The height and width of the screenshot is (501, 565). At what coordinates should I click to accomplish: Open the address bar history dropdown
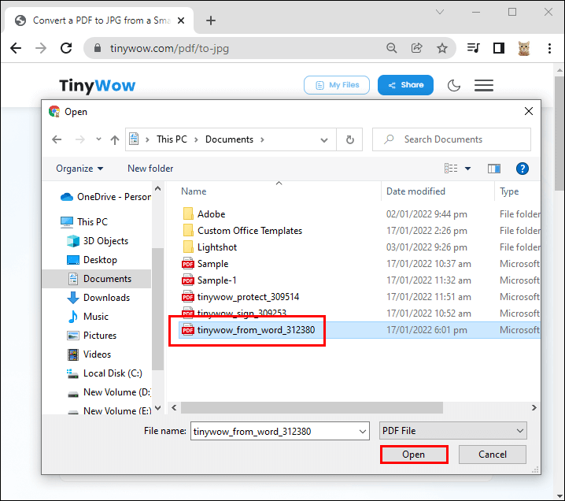pos(324,140)
